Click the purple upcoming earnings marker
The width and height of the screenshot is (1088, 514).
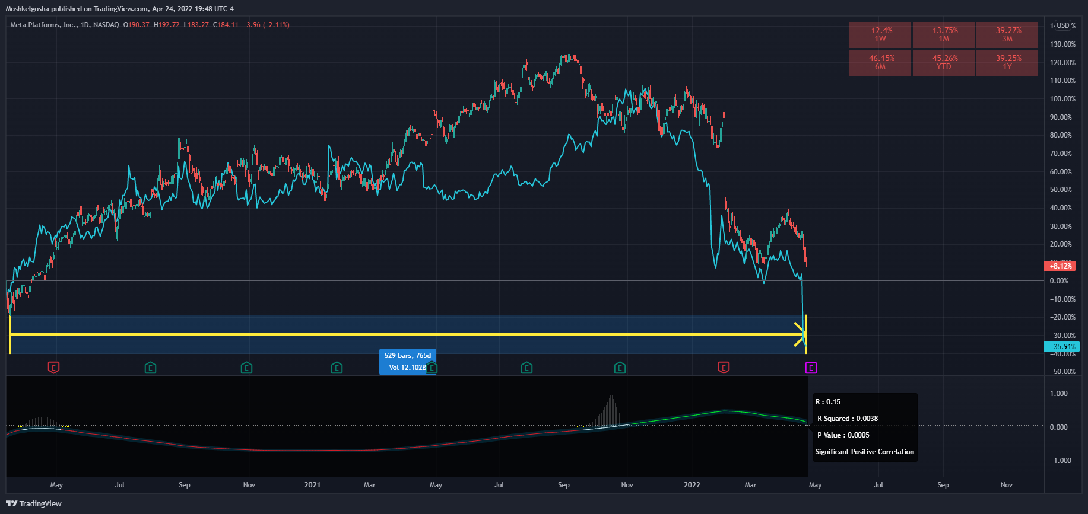(811, 368)
